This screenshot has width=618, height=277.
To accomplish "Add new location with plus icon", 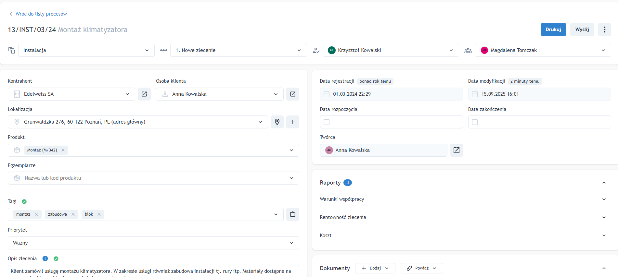I will point(292,122).
